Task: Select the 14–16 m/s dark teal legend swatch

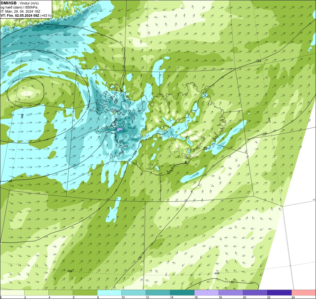Action: 182,293
